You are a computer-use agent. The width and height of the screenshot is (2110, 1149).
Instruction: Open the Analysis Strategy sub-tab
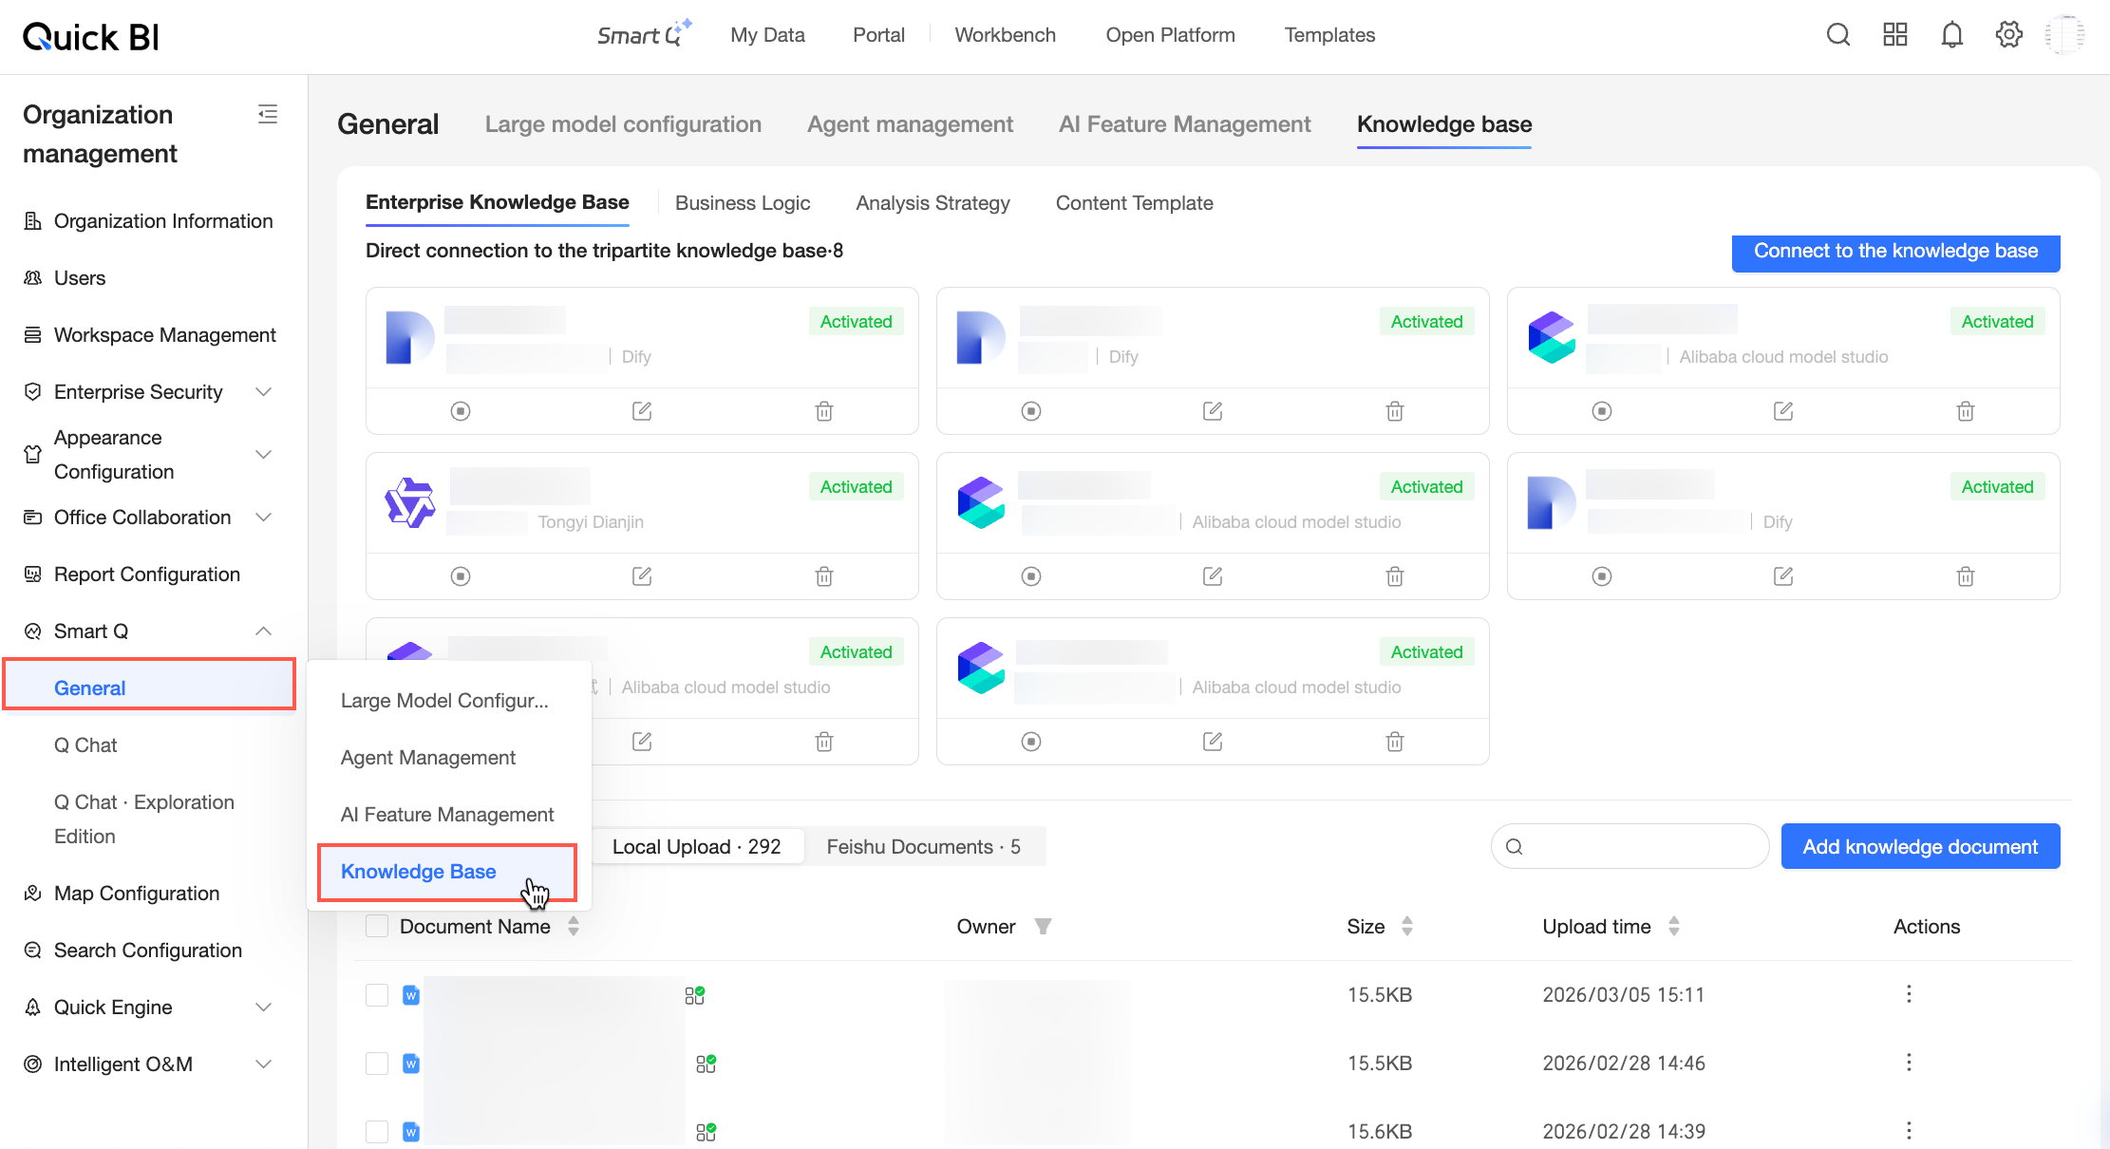[x=933, y=203]
